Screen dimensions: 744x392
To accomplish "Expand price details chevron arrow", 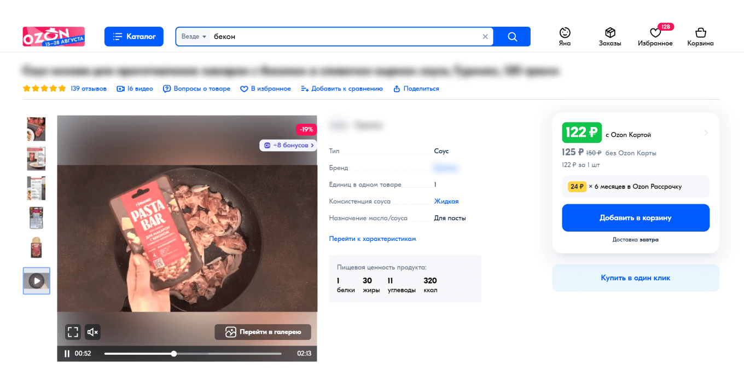I will (706, 132).
